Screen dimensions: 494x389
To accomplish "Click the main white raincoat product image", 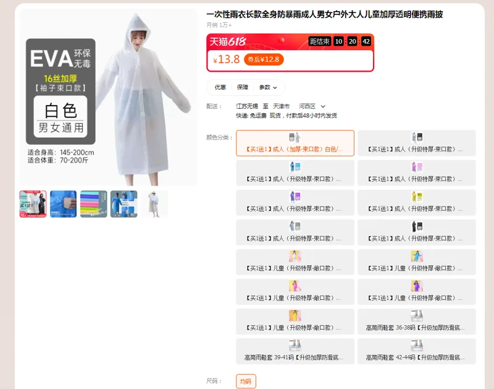I will [x=109, y=97].
